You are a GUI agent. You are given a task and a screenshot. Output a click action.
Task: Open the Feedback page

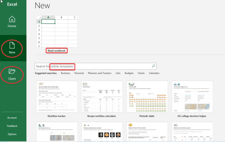click(x=12, y=126)
